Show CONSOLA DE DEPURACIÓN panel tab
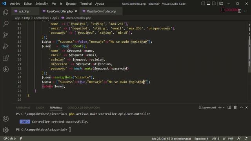 click(x=84, y=108)
